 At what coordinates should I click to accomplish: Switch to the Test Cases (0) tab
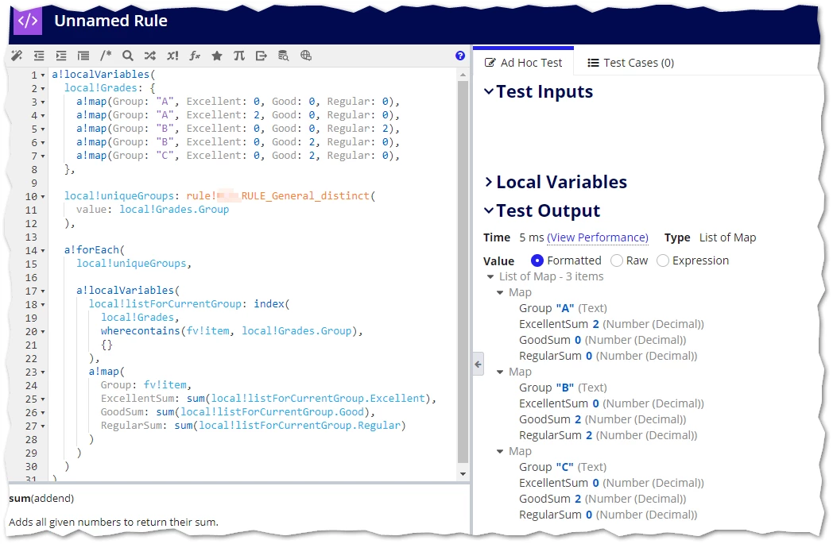coord(630,63)
